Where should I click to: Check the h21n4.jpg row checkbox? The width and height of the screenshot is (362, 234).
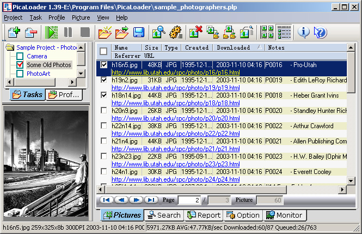[x=104, y=141]
